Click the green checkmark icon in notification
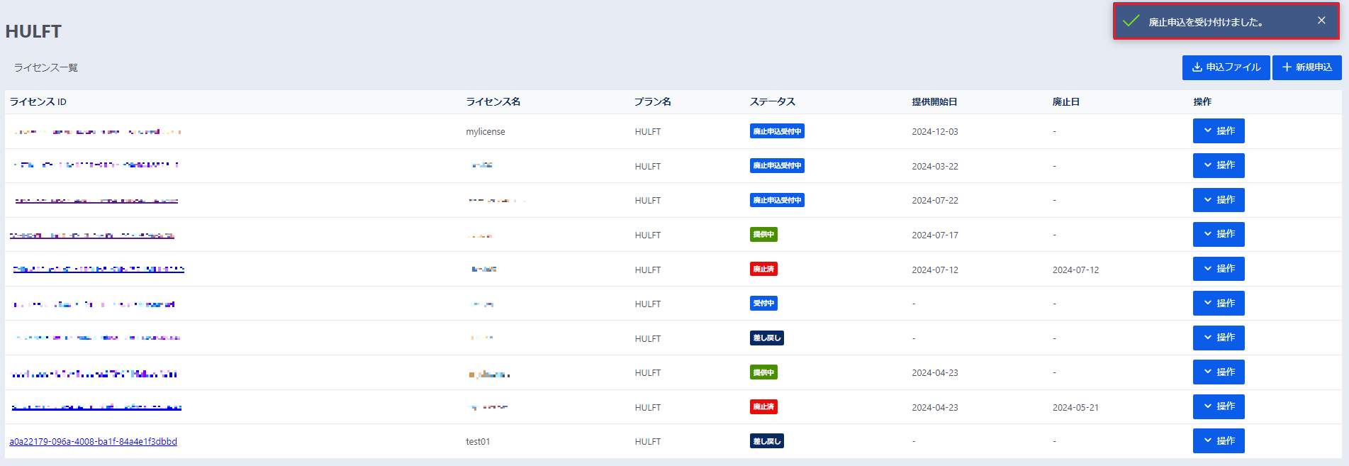This screenshot has width=1349, height=466. 1131,21
